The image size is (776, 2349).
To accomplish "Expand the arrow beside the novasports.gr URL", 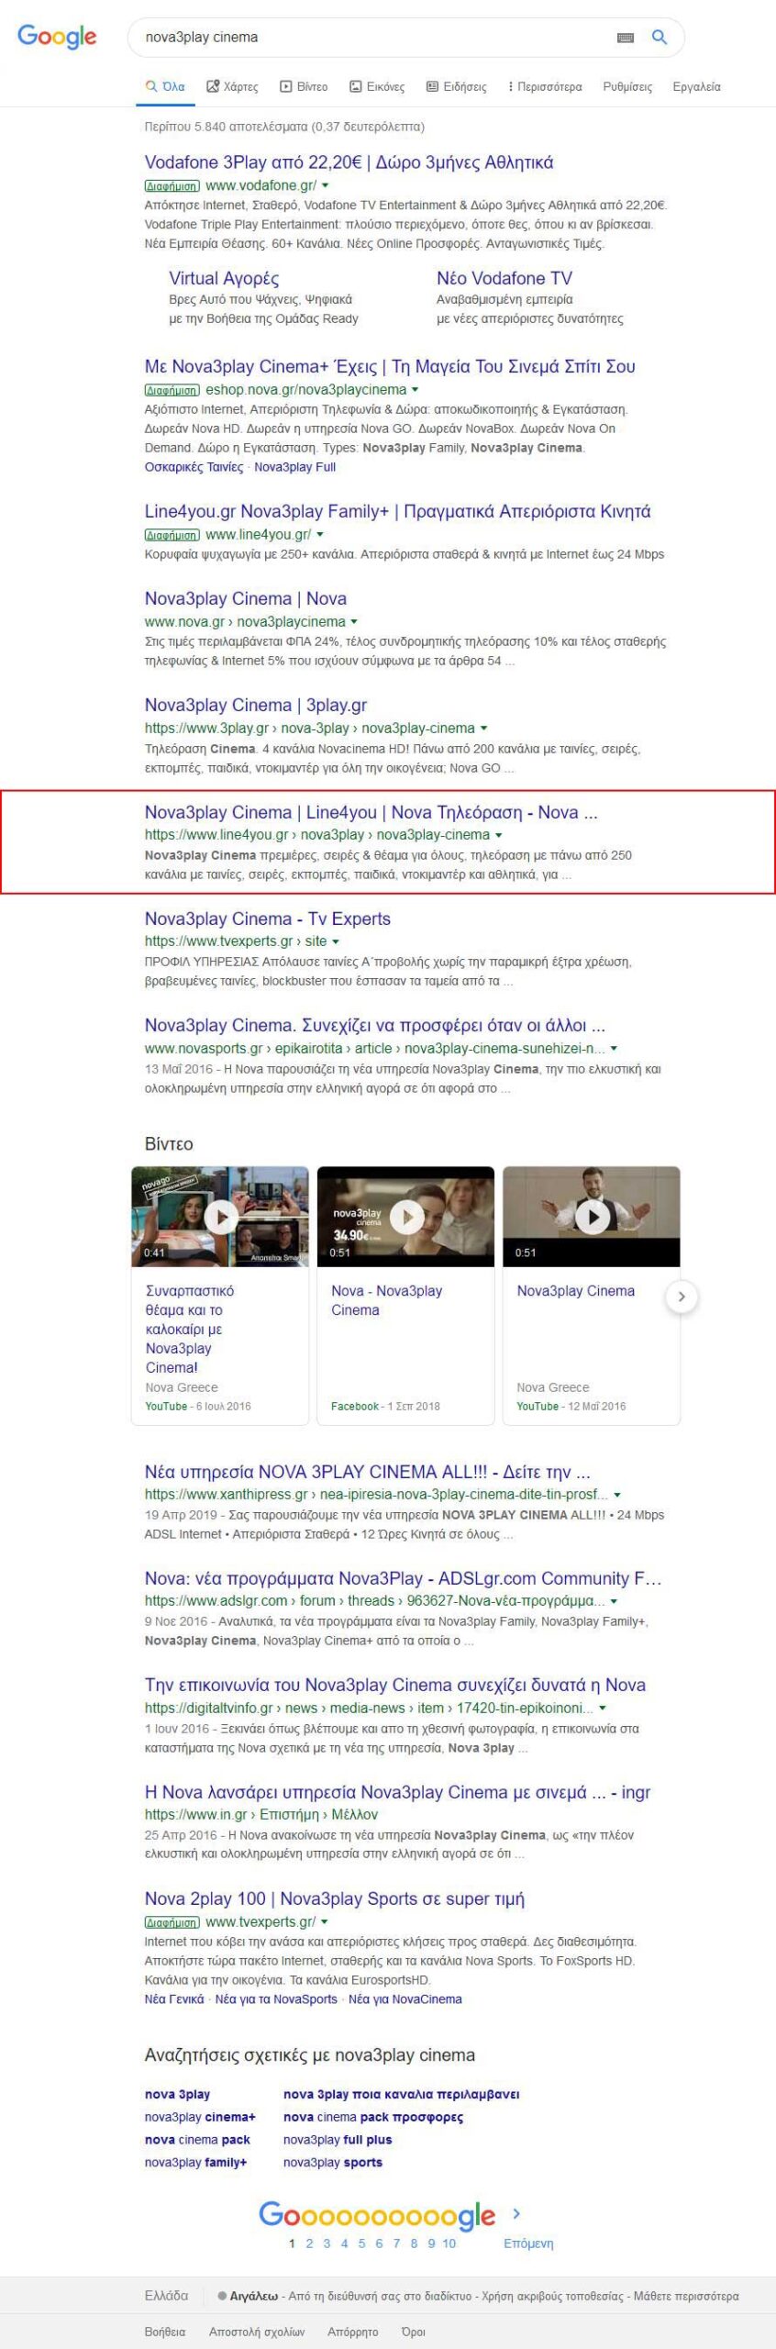I will pos(613,1049).
